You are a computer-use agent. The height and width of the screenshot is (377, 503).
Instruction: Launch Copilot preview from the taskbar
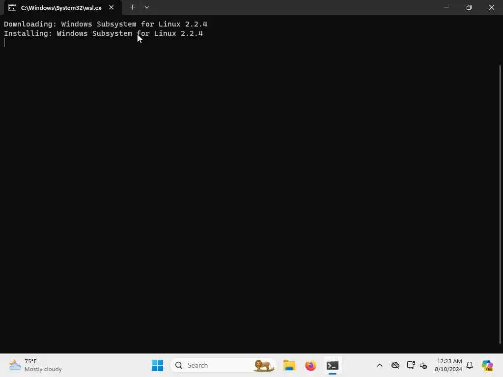[487, 365]
